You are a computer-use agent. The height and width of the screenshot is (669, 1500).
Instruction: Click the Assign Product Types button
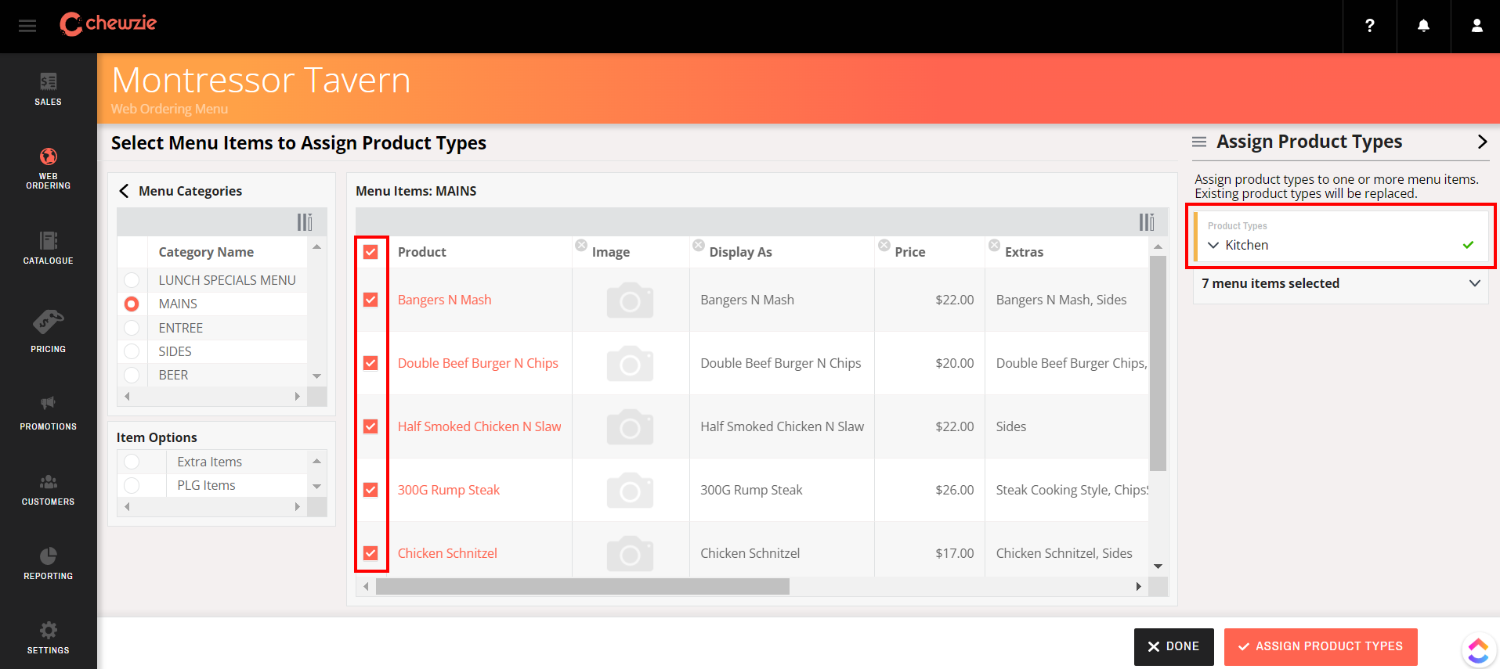pyautogui.click(x=1320, y=646)
